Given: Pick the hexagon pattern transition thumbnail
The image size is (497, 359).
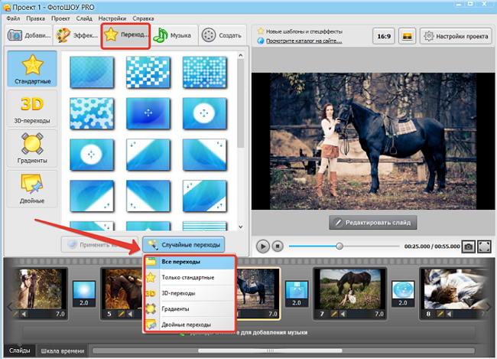Looking at the screenshot, I should click(92, 113).
